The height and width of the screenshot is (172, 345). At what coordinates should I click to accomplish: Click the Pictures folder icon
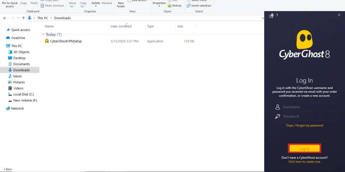(10, 82)
